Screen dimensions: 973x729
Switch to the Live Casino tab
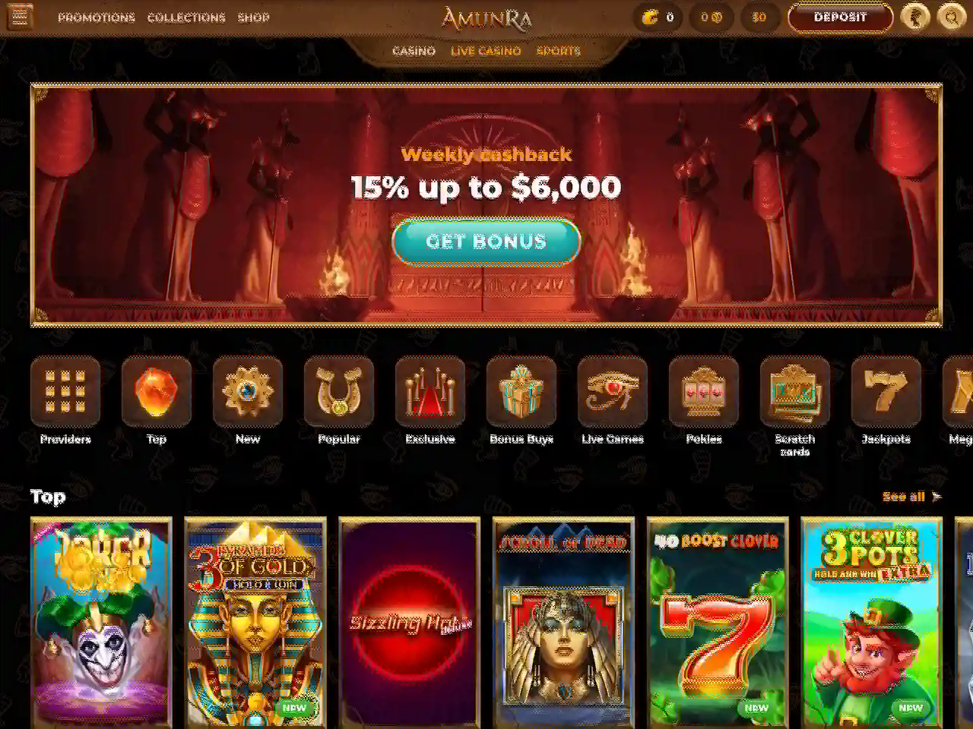[486, 51]
